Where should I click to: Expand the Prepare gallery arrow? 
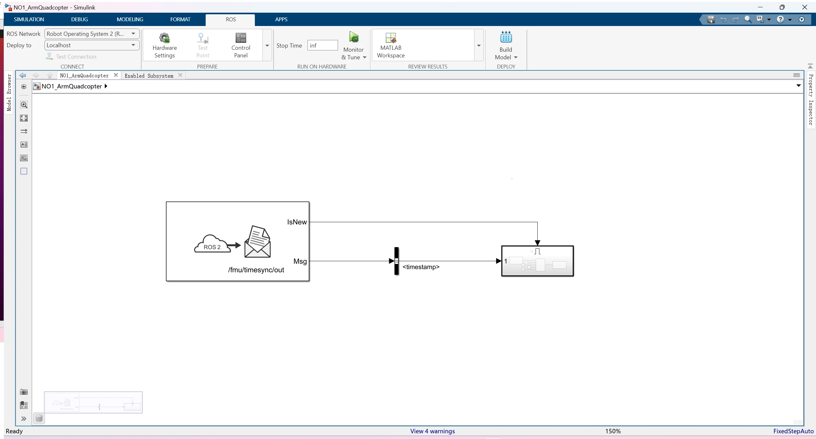[267, 45]
